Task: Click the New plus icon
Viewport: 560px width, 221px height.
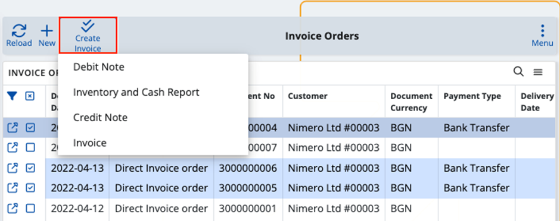Action: pyautogui.click(x=47, y=31)
